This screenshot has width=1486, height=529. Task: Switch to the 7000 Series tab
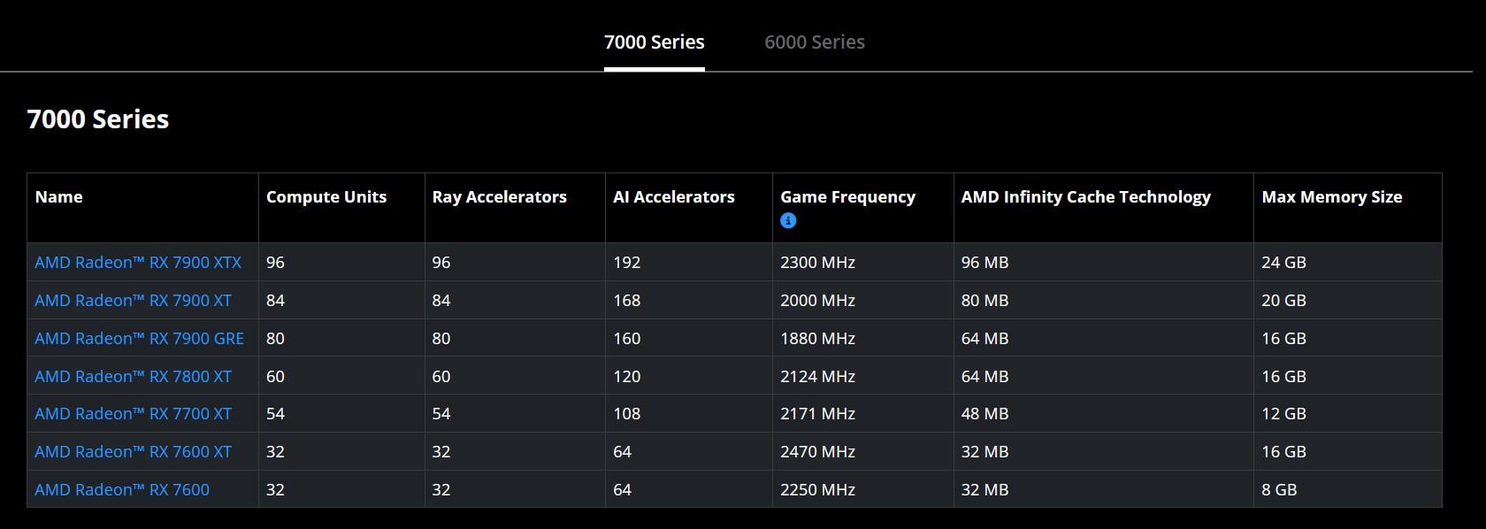(654, 42)
